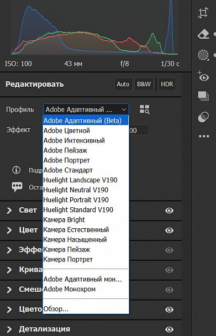Browse profiles with the grid search icon
Screen dimensions: 216x336
[x=145, y=109]
